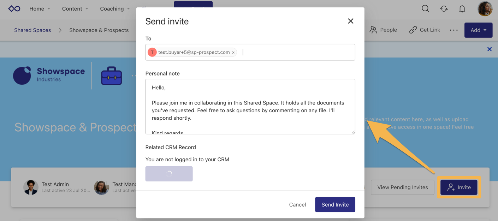Remove the test.buyer+5 recipient chip
The image size is (498, 221).
tap(233, 52)
